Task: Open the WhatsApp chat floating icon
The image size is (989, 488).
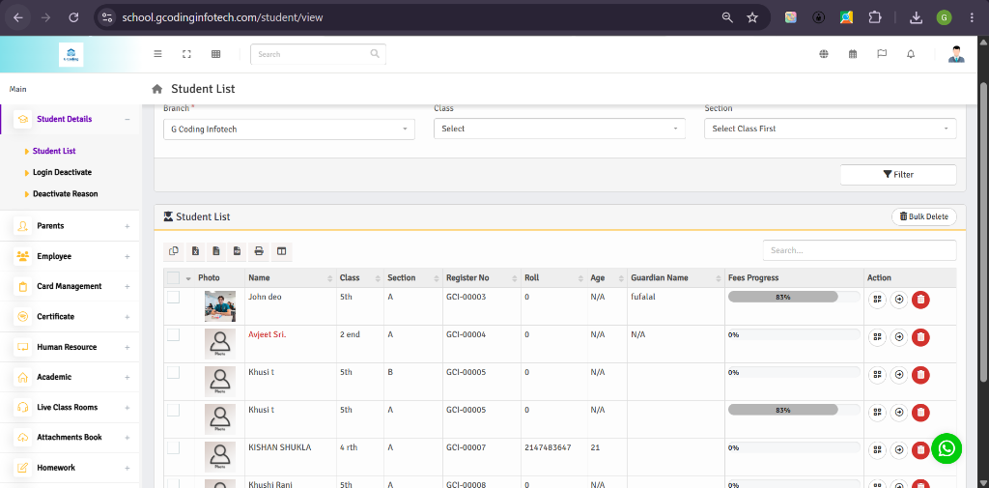Action: tap(947, 448)
